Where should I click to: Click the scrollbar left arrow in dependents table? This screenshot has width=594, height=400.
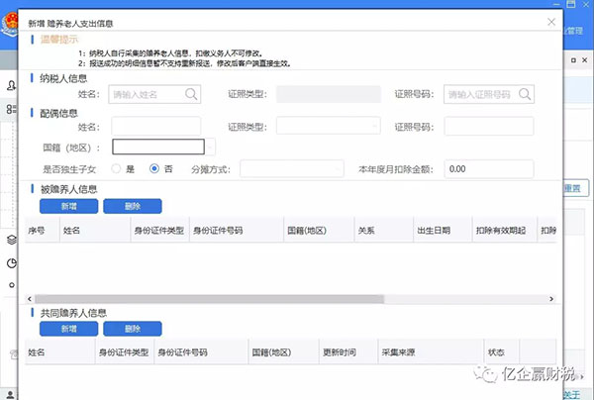pos(30,299)
